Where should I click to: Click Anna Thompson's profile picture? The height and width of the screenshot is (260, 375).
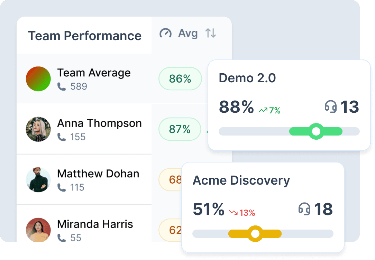tap(38, 129)
